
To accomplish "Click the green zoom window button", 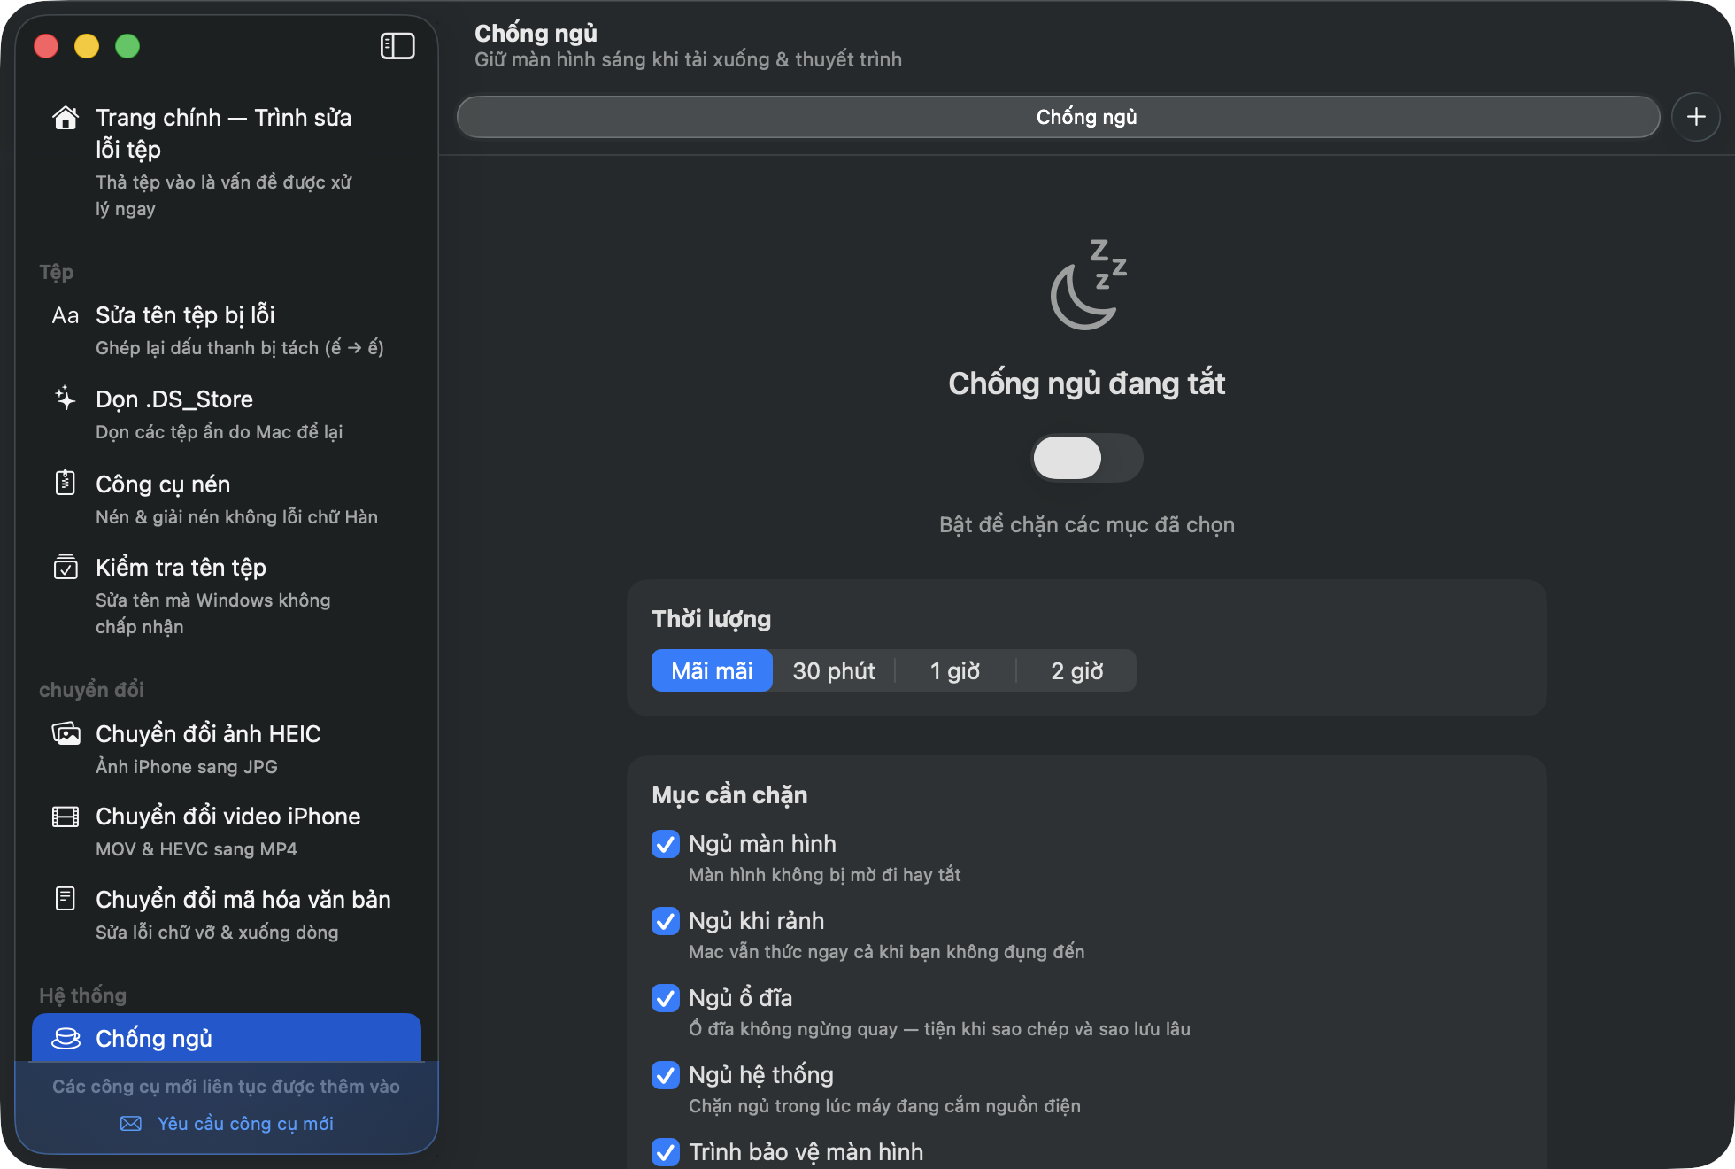I will click(127, 46).
